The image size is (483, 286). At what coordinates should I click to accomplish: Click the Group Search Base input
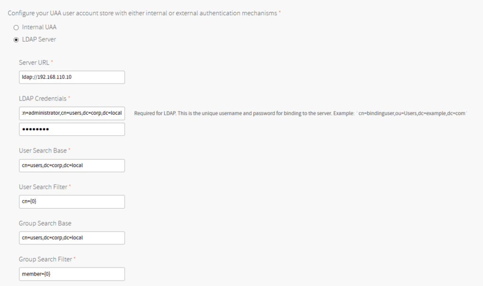tap(72, 238)
